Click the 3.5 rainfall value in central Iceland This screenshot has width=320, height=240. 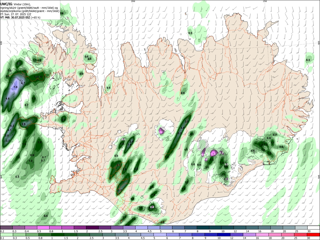180,133
